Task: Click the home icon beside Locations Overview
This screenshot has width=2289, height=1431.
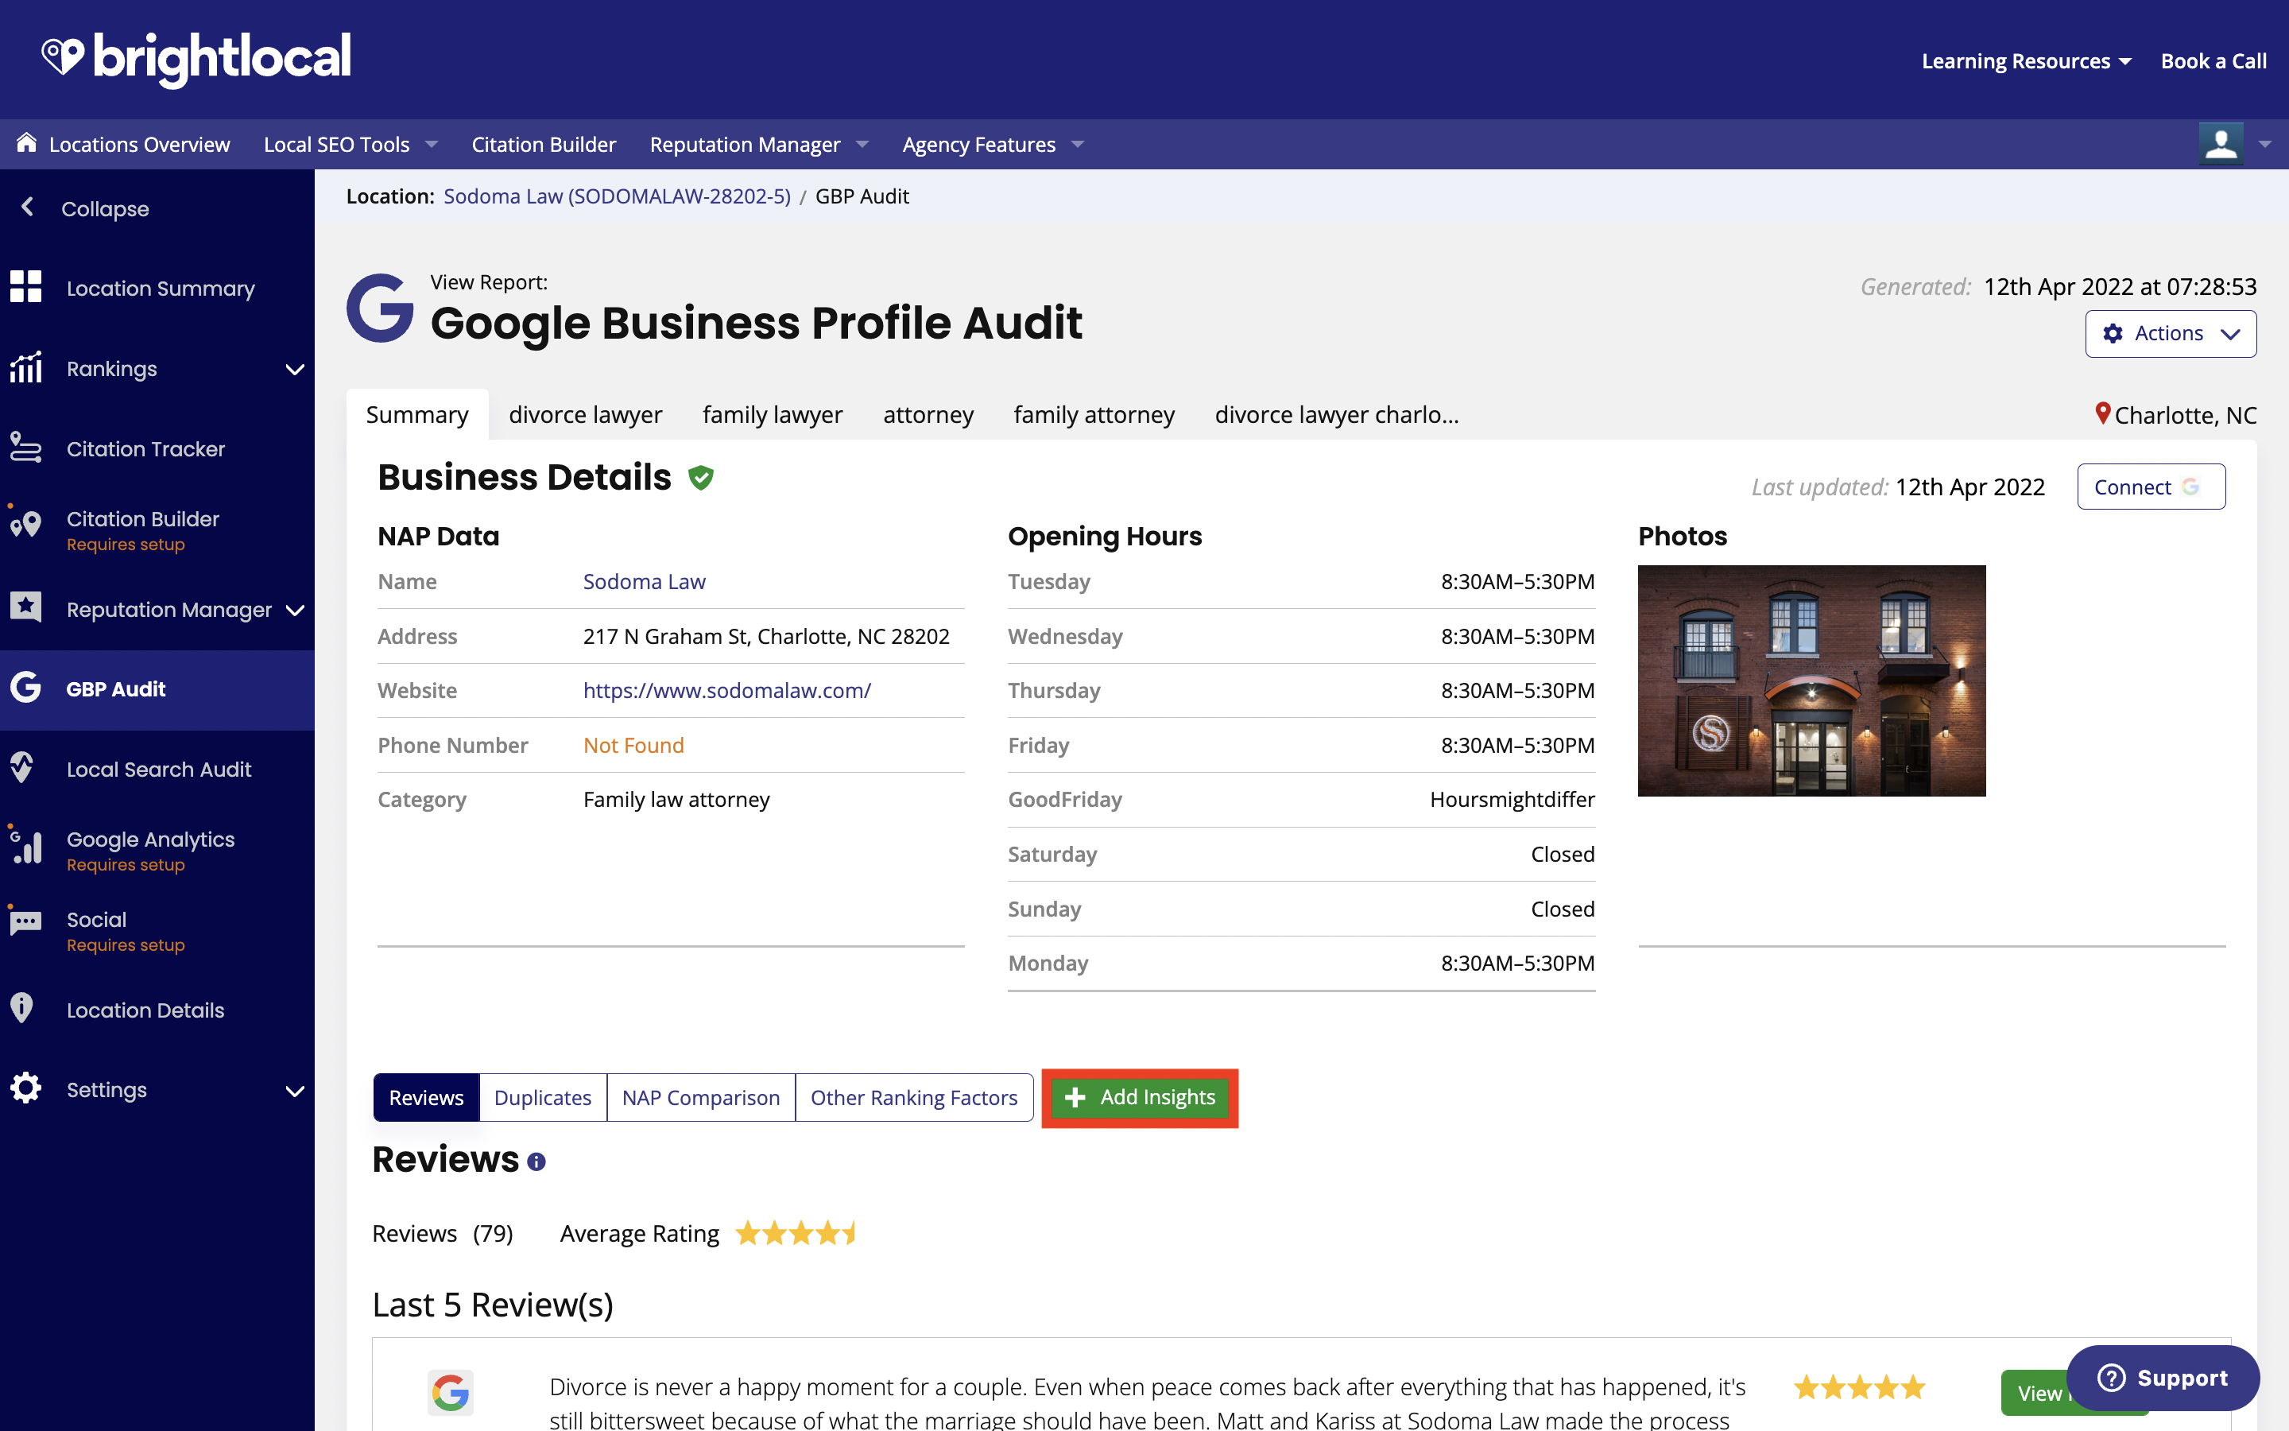Action: tap(26, 143)
